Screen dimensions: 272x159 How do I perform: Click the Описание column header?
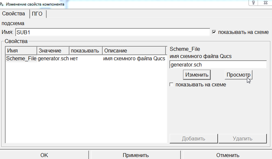point(134,51)
